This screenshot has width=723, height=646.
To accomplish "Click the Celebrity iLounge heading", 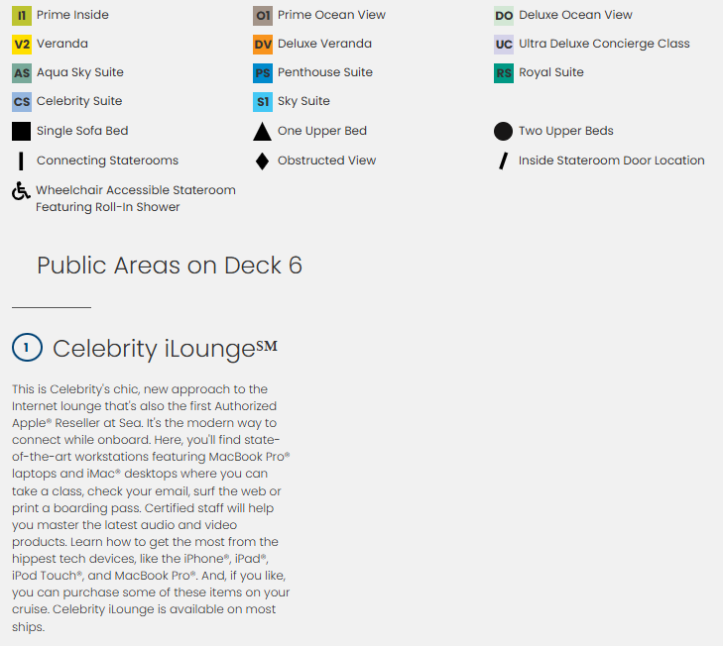I will [x=165, y=349].
